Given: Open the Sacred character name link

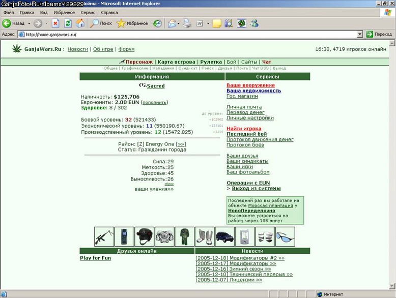Looking at the screenshot, I should click(156, 86).
